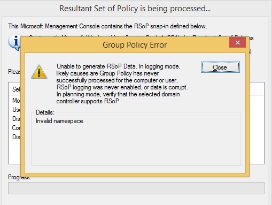This screenshot has height=205, width=272.
Task: Click the Progress label above the bar
Action: pos(20,178)
